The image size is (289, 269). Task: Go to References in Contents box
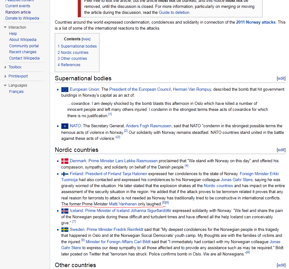click(70, 65)
